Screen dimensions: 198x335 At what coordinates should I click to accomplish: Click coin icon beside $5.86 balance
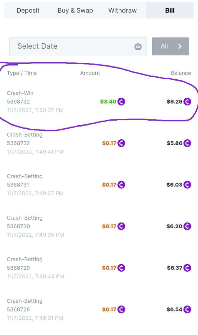click(x=187, y=143)
